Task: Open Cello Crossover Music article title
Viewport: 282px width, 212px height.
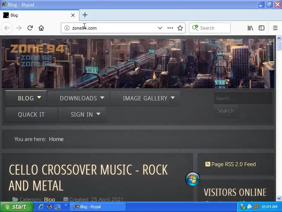Action: (88, 178)
